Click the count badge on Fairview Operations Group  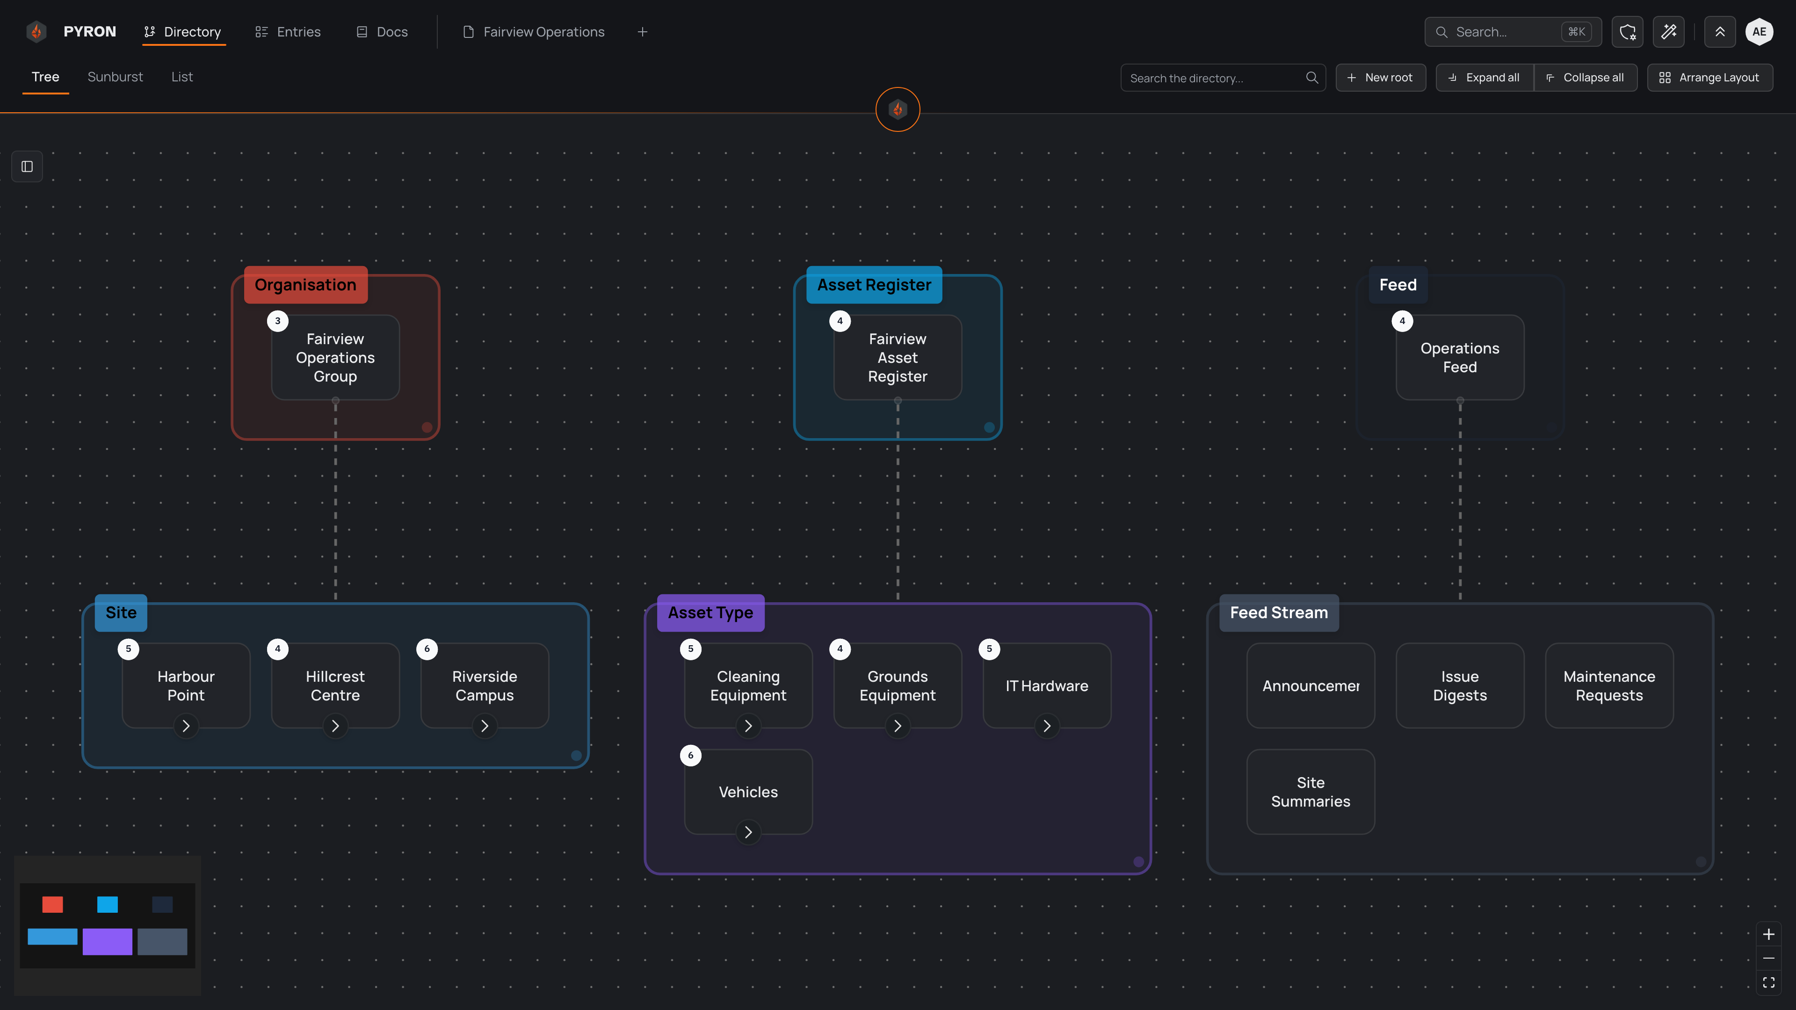tap(277, 321)
